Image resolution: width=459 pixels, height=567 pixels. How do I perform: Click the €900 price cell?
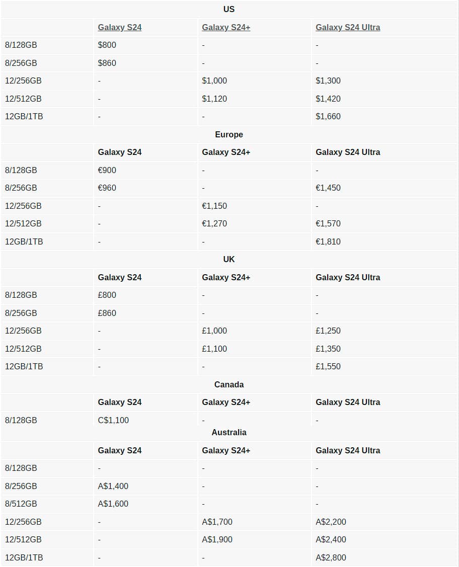pos(107,170)
